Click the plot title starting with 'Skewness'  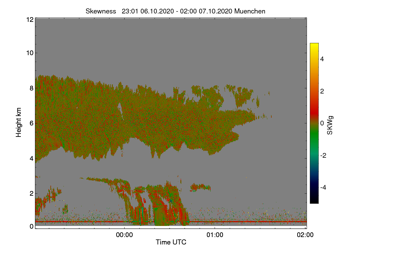pyautogui.click(x=175, y=11)
